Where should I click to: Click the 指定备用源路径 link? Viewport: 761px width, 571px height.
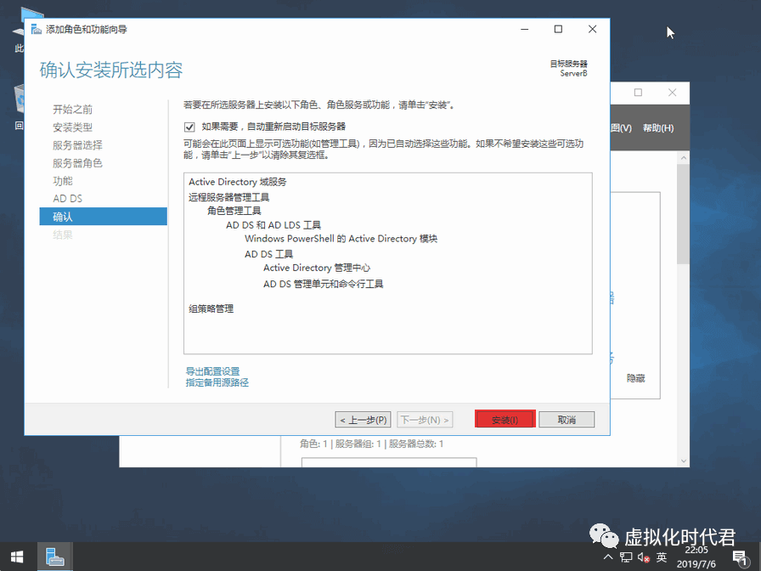(217, 382)
